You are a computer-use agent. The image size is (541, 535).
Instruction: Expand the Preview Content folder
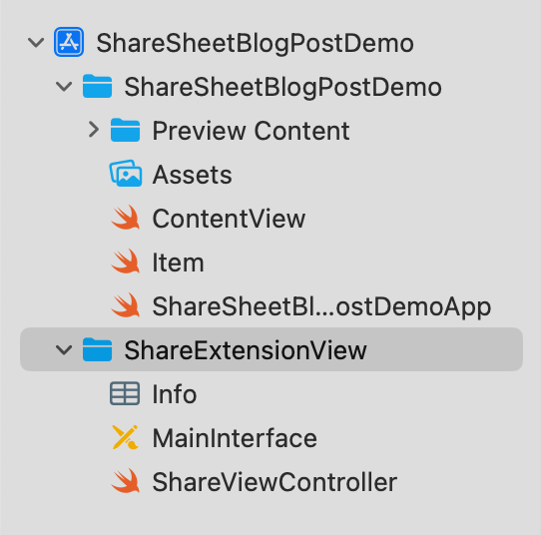[94, 130]
